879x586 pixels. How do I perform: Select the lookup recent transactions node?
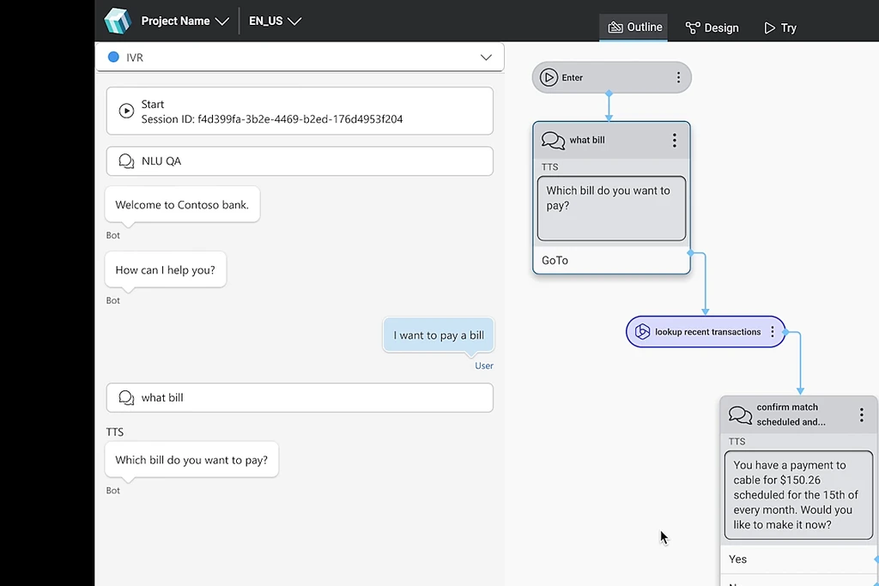pos(706,332)
